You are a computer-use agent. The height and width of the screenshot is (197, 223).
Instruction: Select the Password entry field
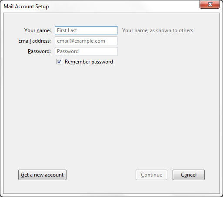(x=86, y=51)
